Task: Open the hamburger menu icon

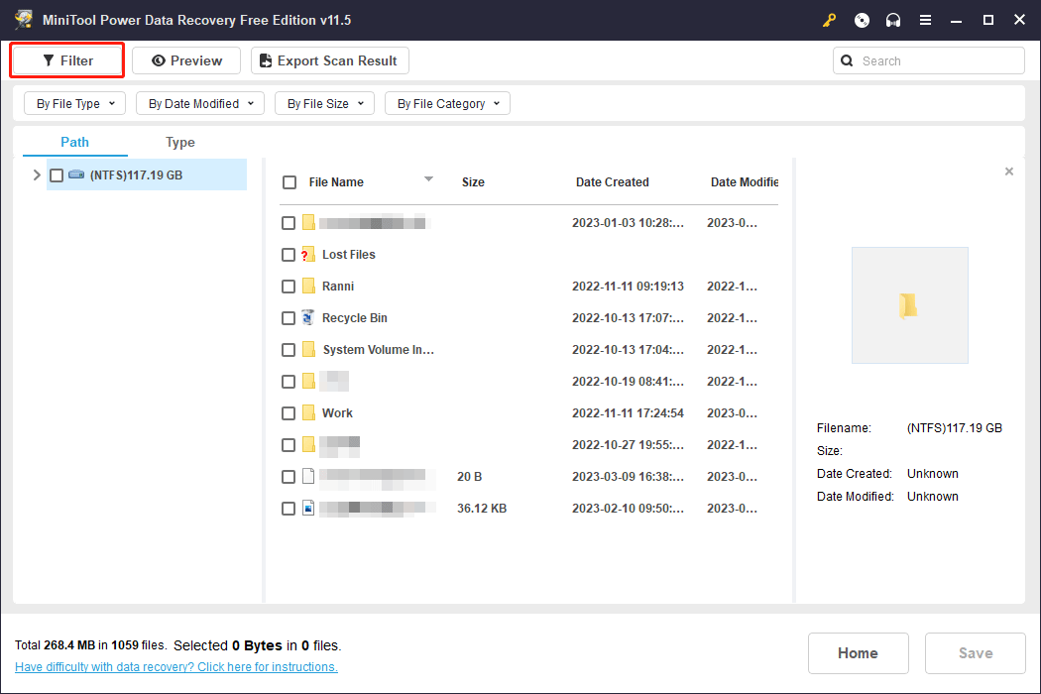Action: [x=925, y=20]
